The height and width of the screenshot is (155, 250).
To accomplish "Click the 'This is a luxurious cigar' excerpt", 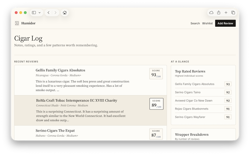I will tap(82, 86).
